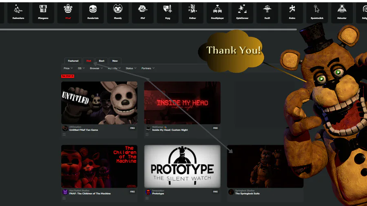Open the #fangame tag
Screen dimensions: 367x206
point(43,13)
